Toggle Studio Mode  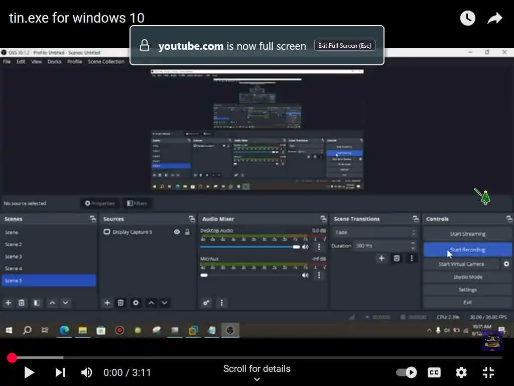pos(467,277)
